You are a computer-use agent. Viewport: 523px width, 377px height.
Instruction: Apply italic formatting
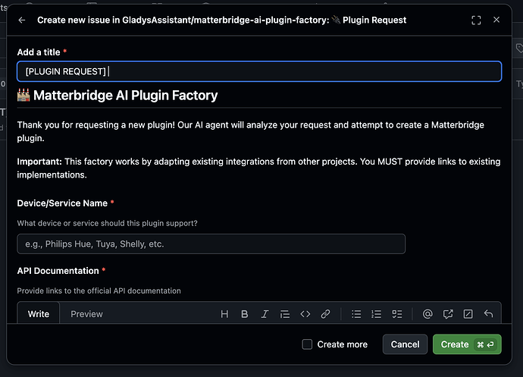pyautogui.click(x=265, y=314)
